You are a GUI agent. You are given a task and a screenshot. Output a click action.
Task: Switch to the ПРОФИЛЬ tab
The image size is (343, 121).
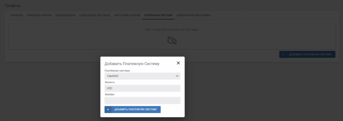tap(17, 15)
